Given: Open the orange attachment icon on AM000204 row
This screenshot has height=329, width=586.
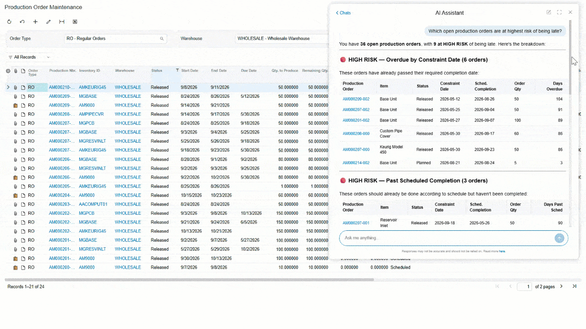Looking at the screenshot, I should click(x=16, y=195).
